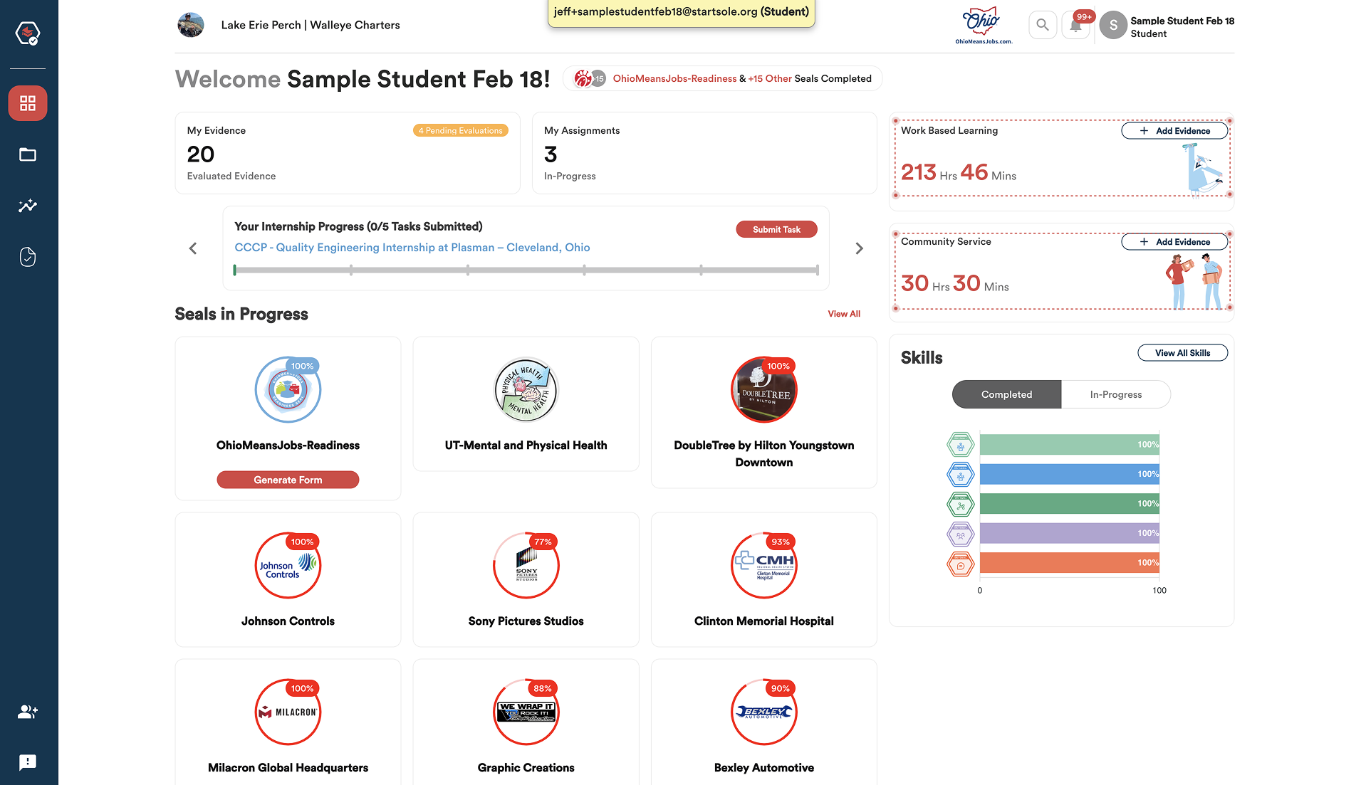Click the OhioMeansJobs-Readiness seals link
The width and height of the screenshot is (1361, 785).
(674, 78)
